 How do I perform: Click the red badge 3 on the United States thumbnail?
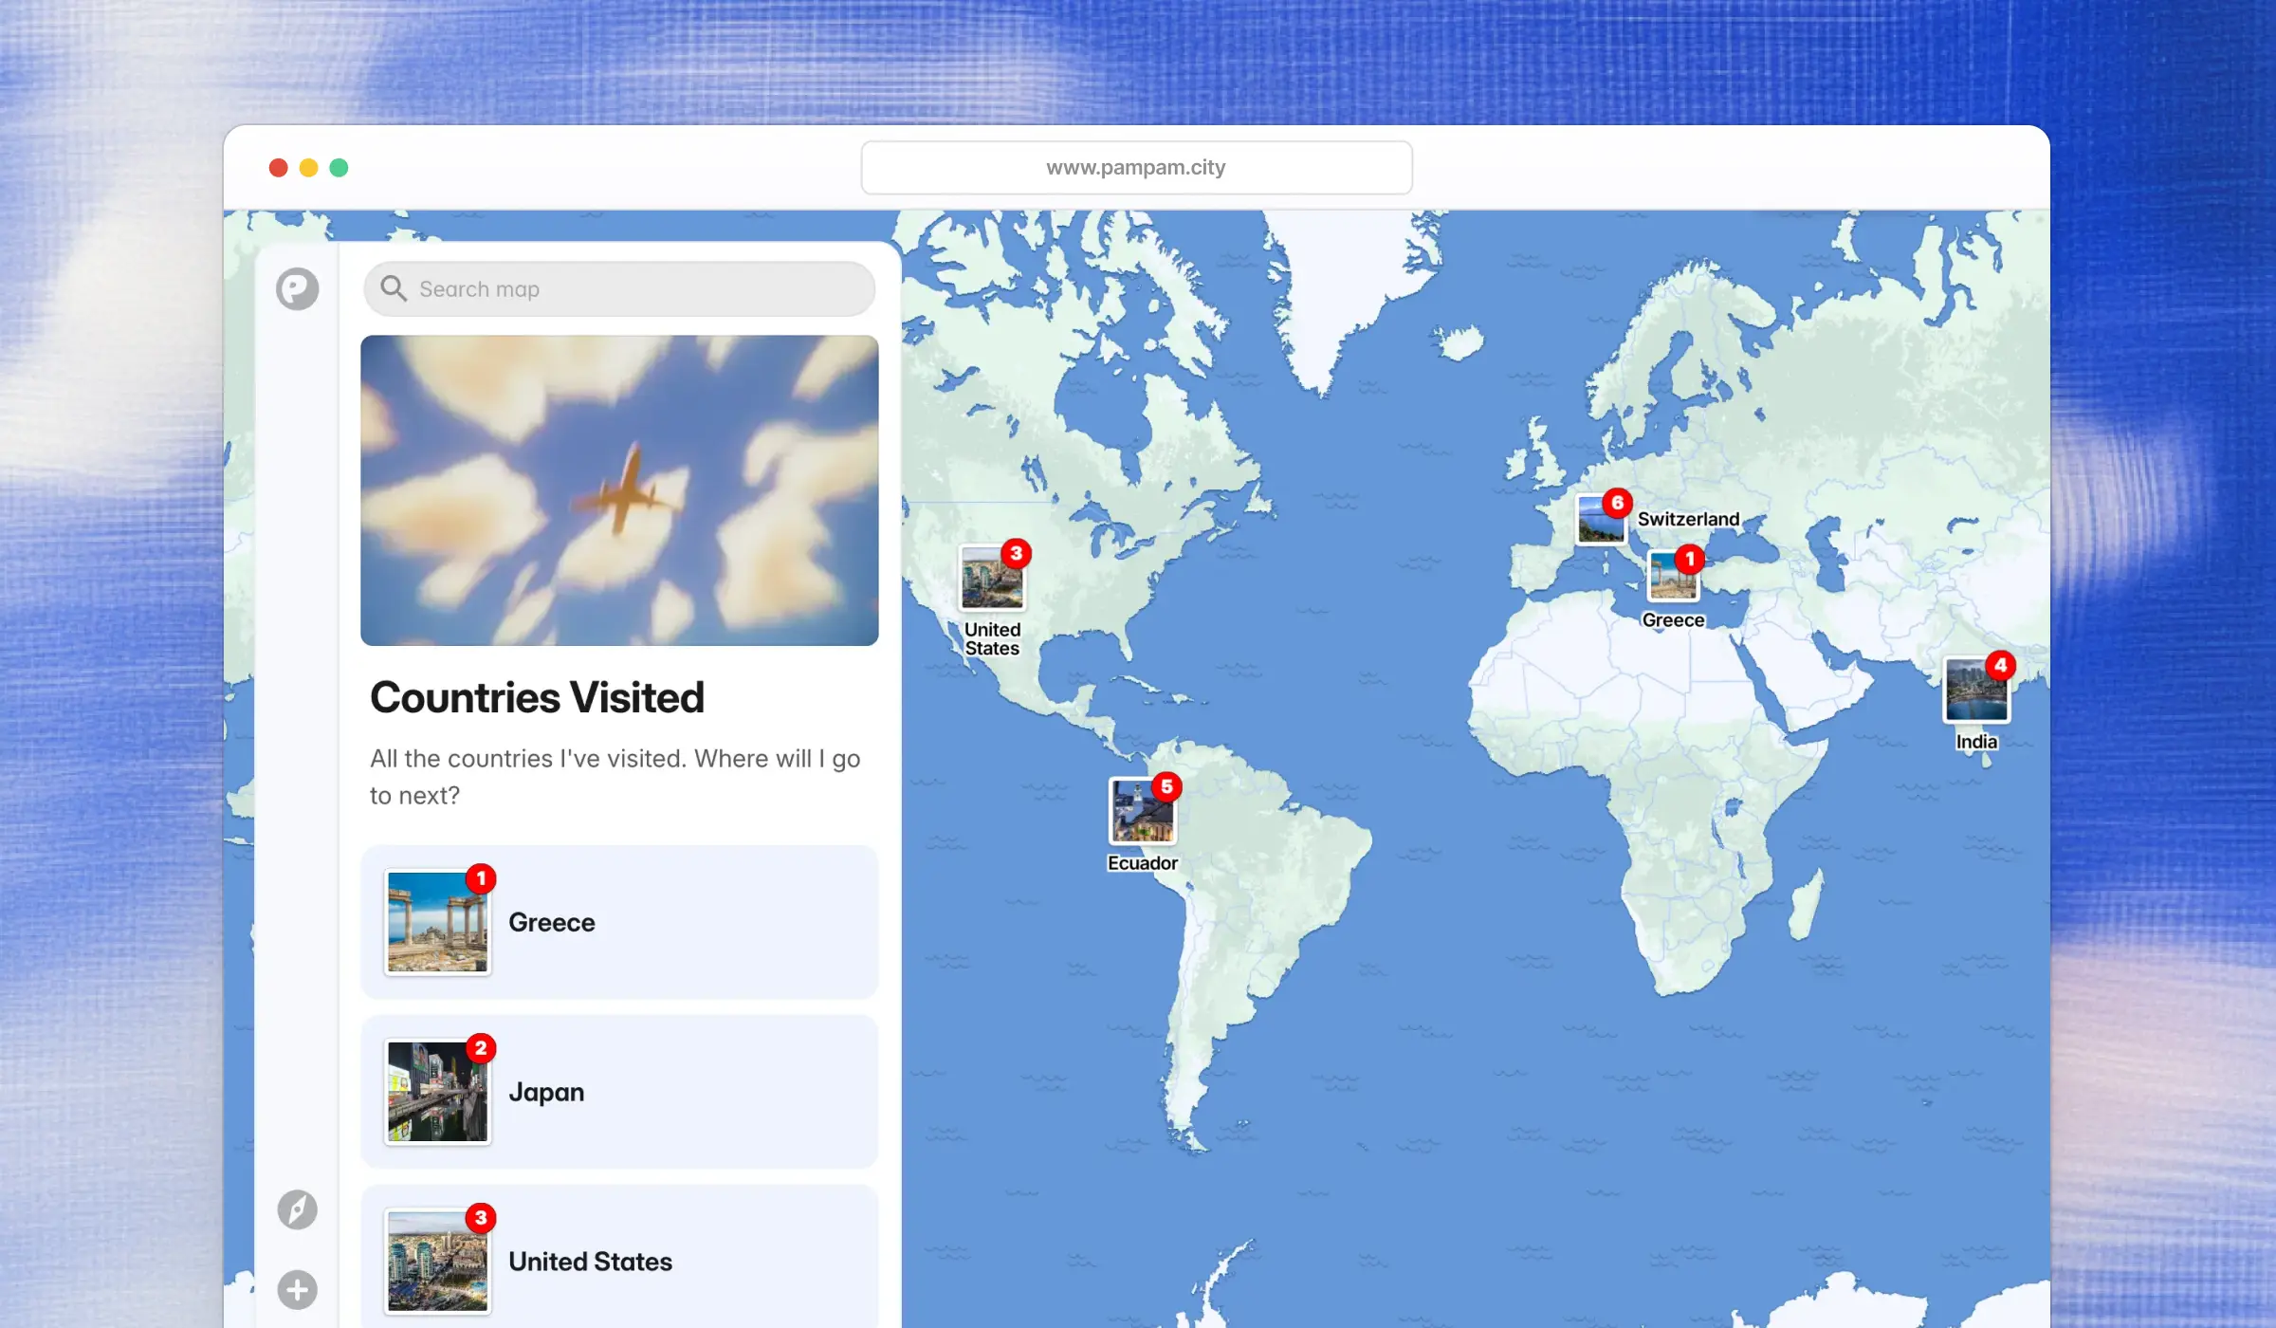pos(480,1217)
